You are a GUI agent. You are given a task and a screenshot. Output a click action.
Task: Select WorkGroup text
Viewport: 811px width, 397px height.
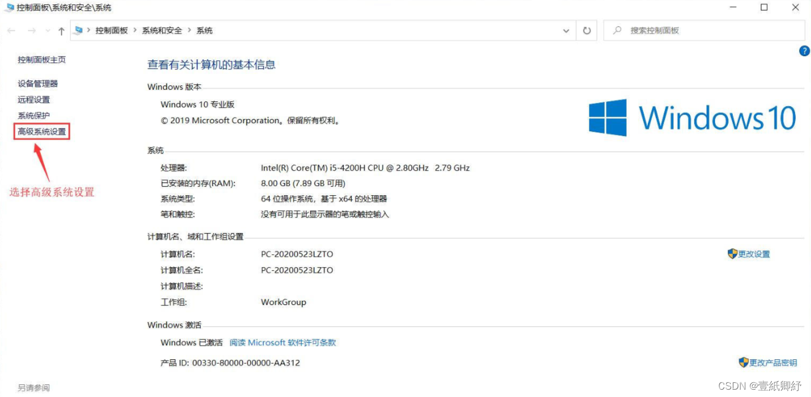[x=283, y=302]
